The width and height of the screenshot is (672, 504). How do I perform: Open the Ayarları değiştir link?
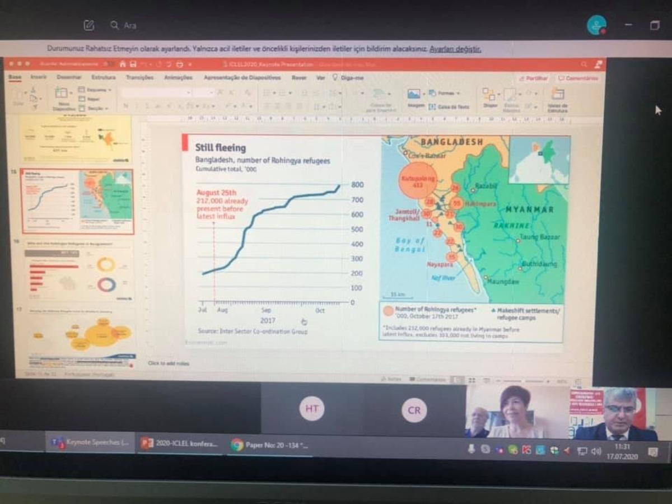(x=455, y=49)
